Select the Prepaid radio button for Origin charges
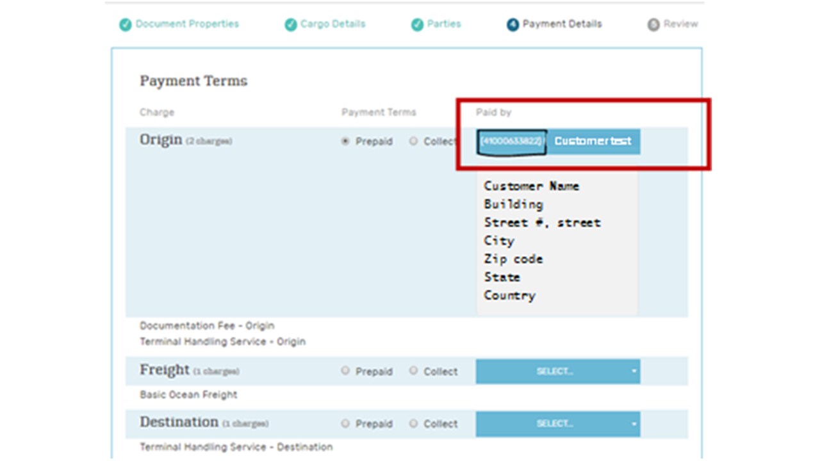820x461 pixels. 345,142
